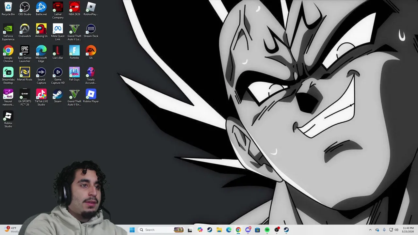The width and height of the screenshot is (418, 235).
Task: Click the Microsoft Edge desktop shortcut
Action: 41,54
